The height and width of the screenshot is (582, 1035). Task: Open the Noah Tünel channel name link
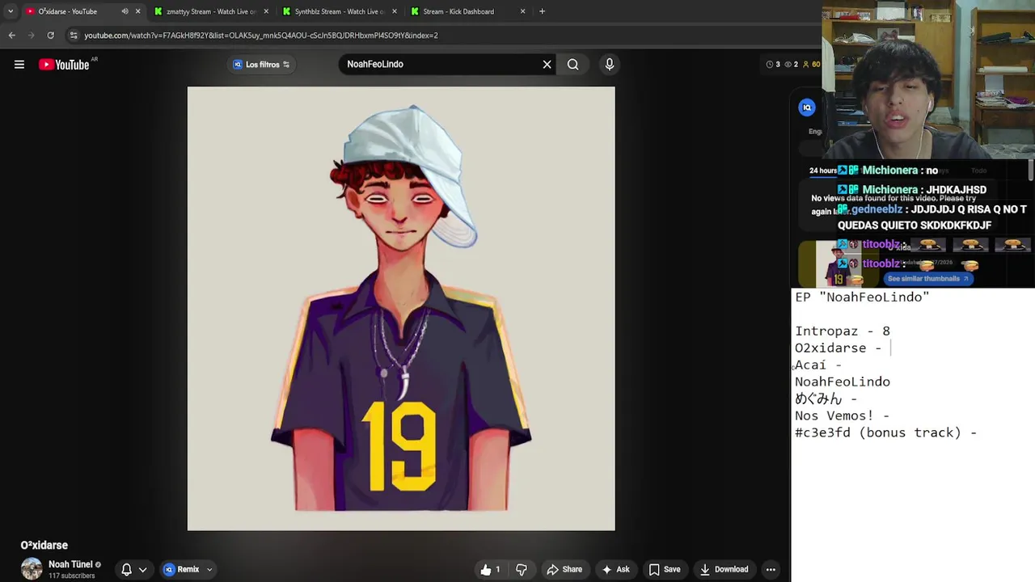70,564
